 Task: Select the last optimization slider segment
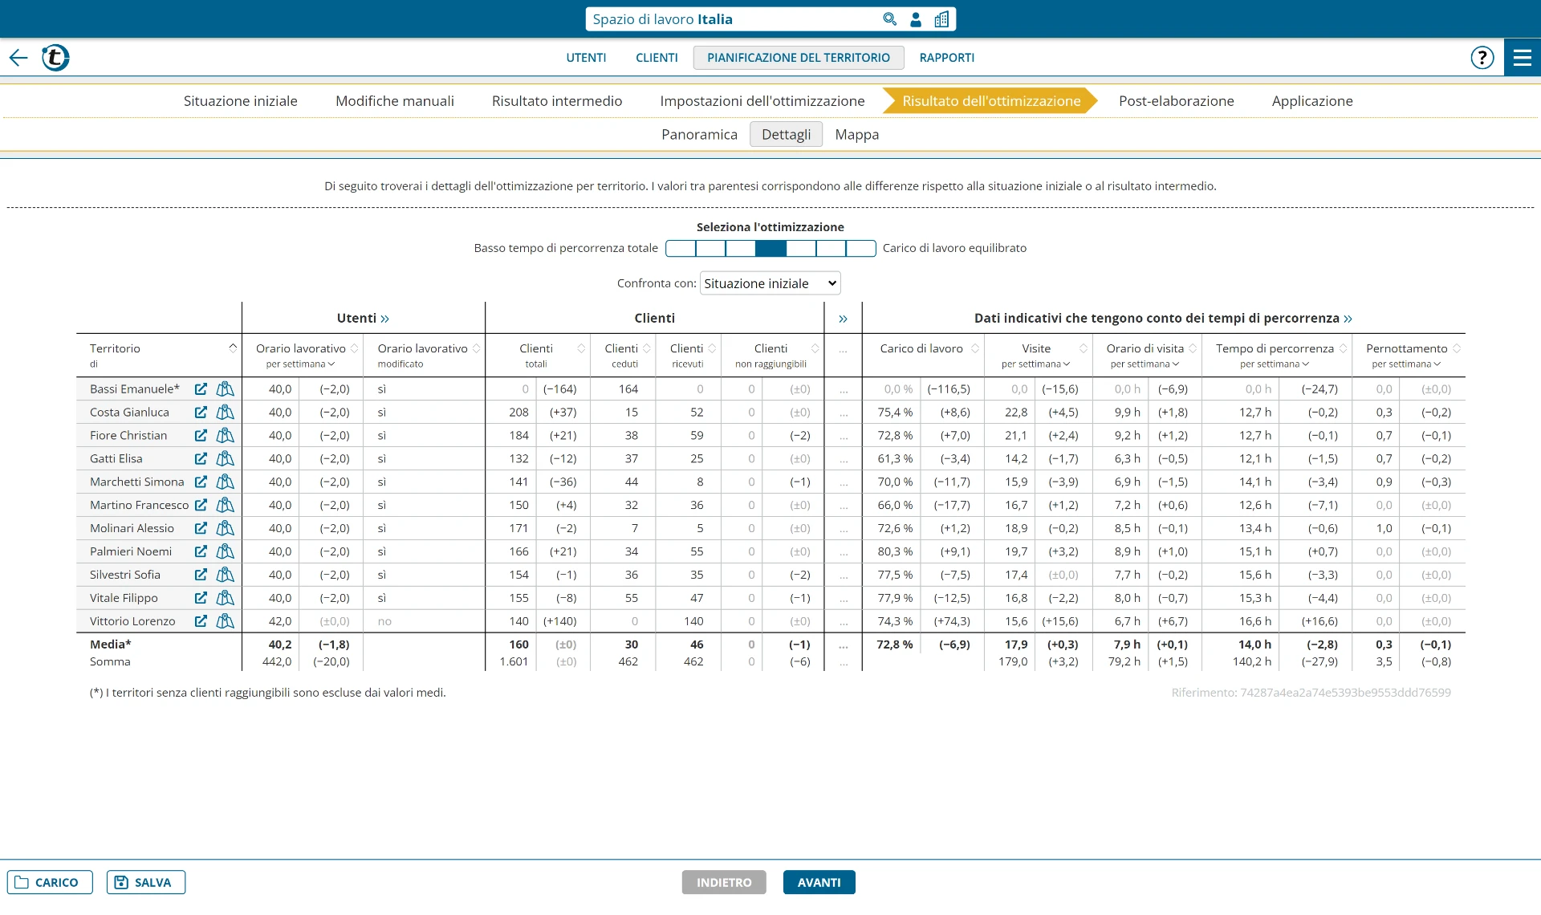pos(860,249)
